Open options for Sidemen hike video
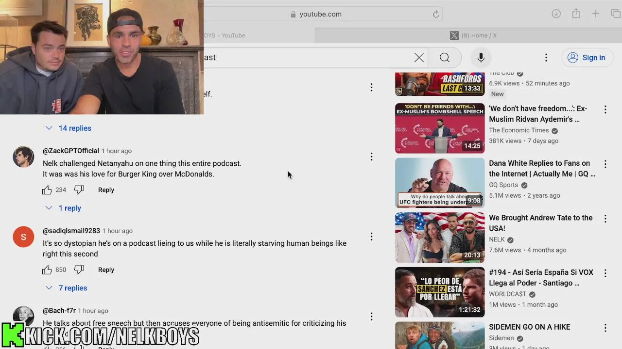 tap(605, 328)
